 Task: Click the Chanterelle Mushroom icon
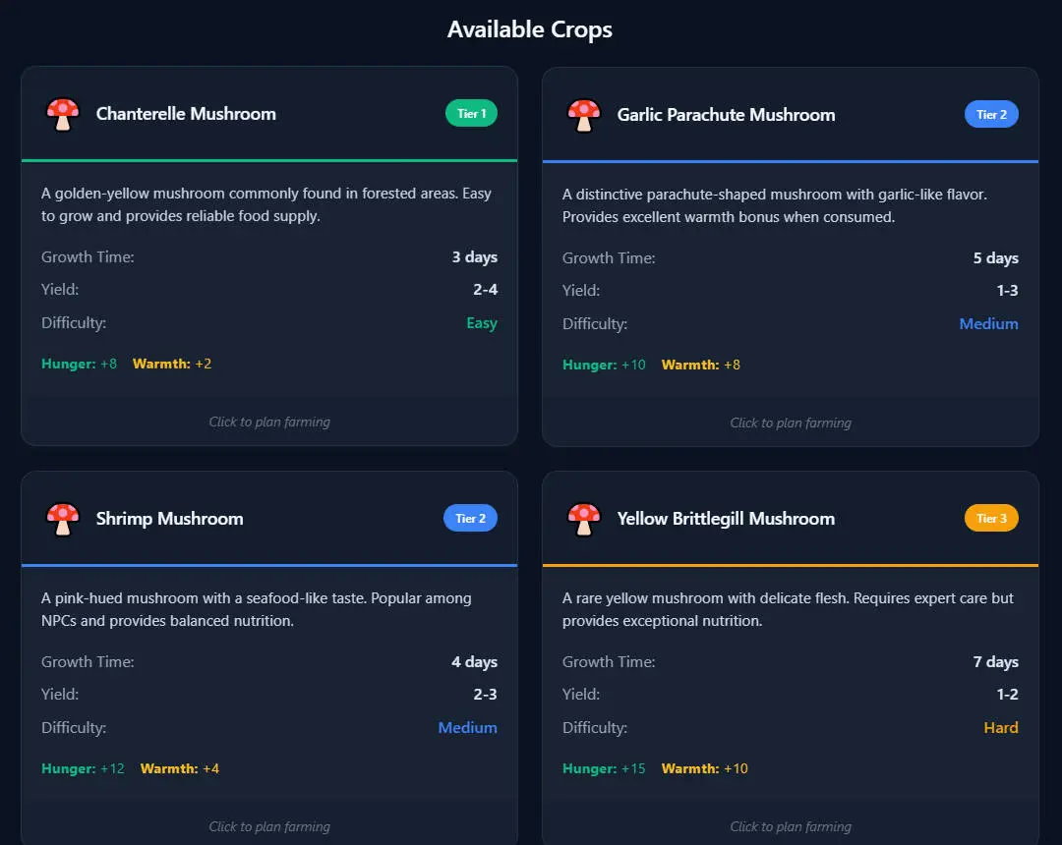(63, 114)
